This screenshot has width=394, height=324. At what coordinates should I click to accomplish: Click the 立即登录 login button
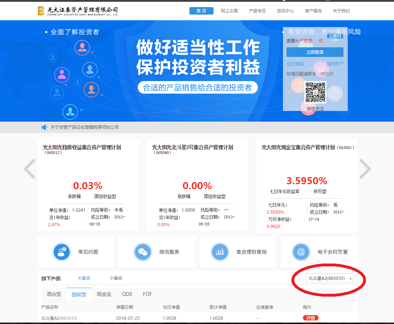click(315, 52)
